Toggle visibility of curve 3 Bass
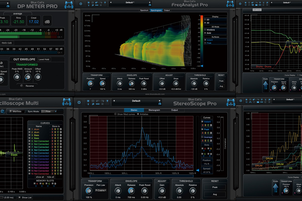The width and height of the screenshot is (302, 201). (29, 135)
